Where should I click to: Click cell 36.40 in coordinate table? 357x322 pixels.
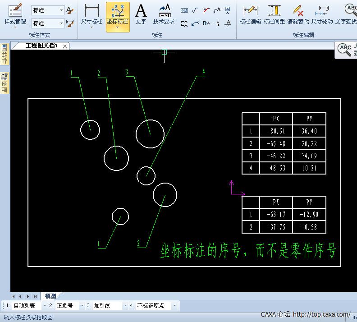coord(309,131)
